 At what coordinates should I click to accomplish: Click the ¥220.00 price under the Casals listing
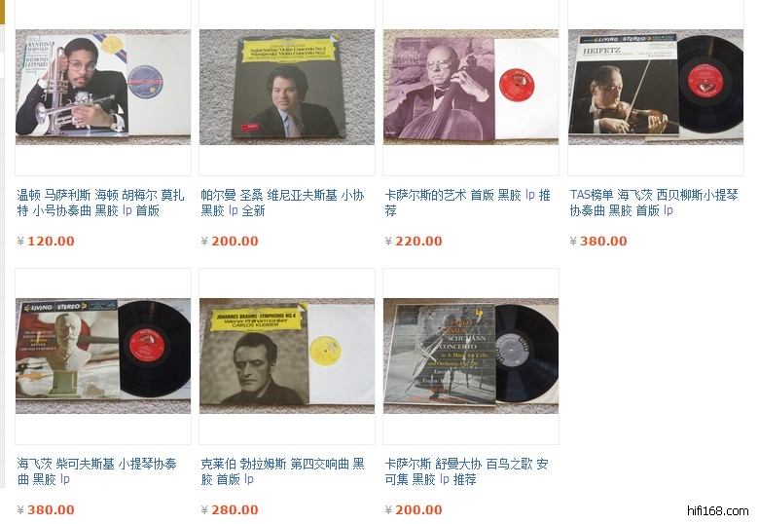pos(414,242)
